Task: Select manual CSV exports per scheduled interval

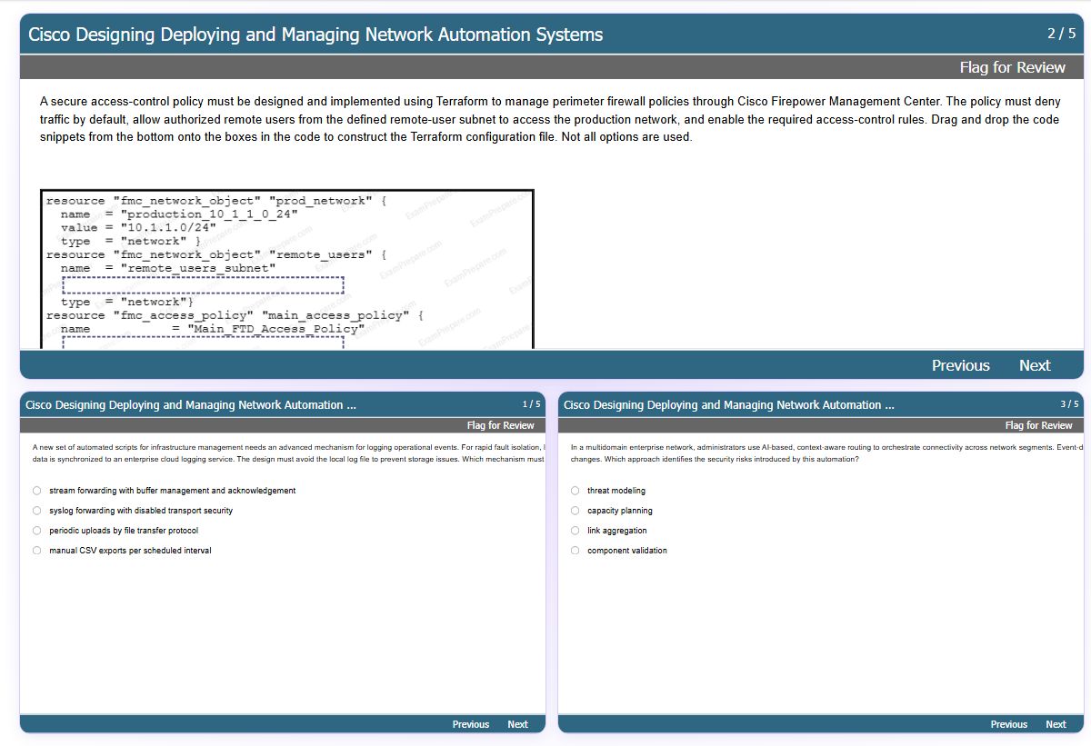Action: (37, 551)
